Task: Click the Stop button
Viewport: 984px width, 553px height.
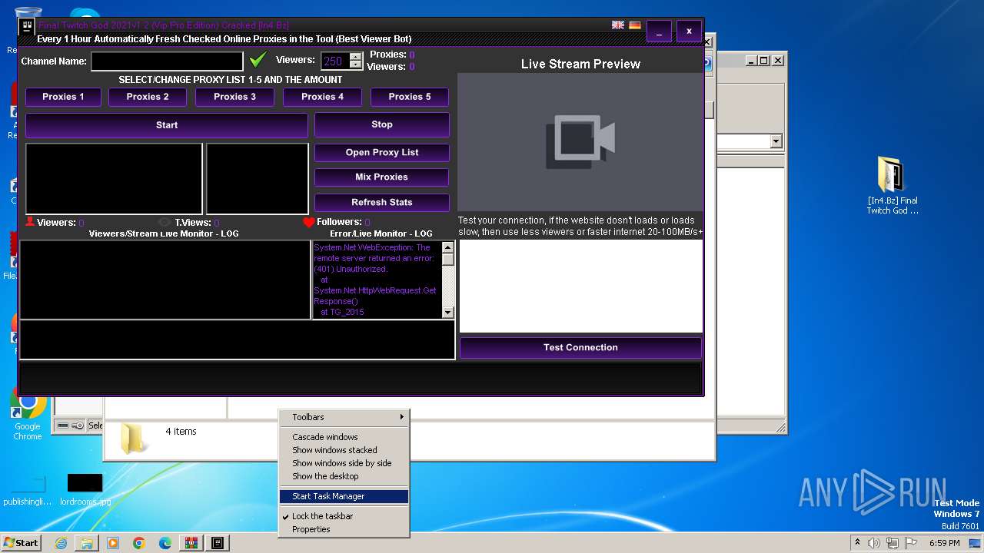Action: click(382, 124)
